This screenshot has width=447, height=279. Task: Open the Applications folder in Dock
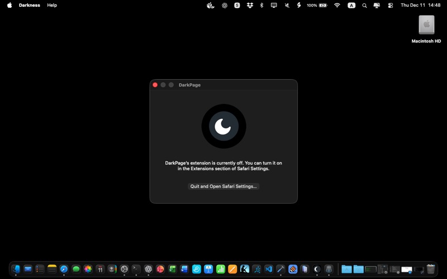(x=346, y=269)
